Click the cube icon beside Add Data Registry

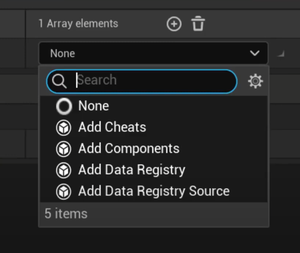pyautogui.click(x=64, y=171)
